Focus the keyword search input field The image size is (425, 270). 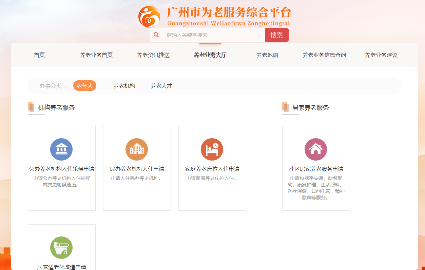214,35
